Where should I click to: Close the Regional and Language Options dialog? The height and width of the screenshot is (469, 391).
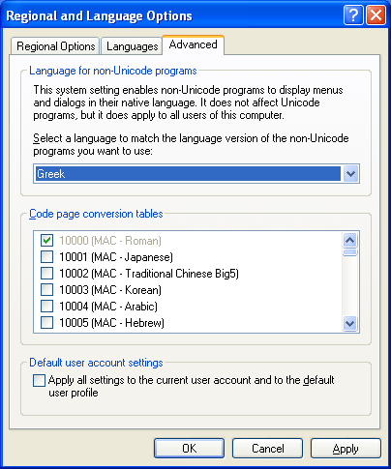(376, 15)
